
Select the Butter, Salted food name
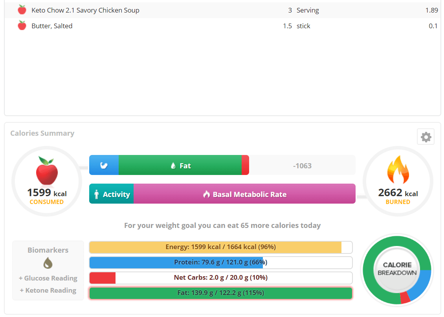click(x=52, y=26)
